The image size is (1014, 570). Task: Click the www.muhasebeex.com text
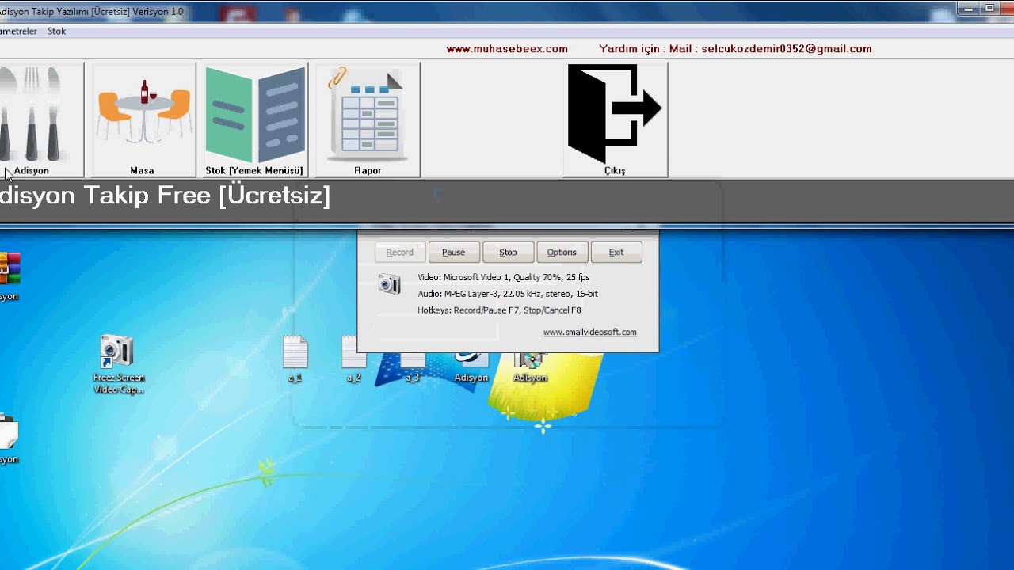click(x=507, y=49)
